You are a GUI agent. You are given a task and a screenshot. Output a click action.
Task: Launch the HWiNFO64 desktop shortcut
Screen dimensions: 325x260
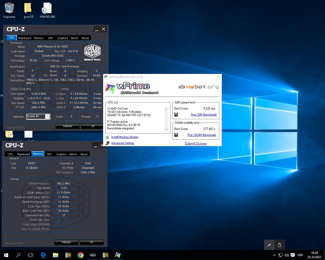[x=47, y=11]
